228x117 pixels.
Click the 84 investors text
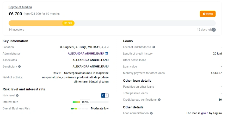pos(16,30)
